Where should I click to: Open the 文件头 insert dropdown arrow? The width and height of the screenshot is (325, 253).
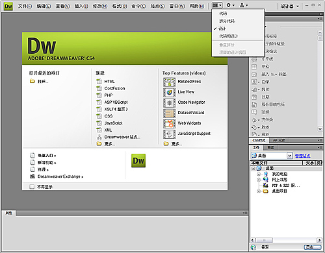[259, 120]
